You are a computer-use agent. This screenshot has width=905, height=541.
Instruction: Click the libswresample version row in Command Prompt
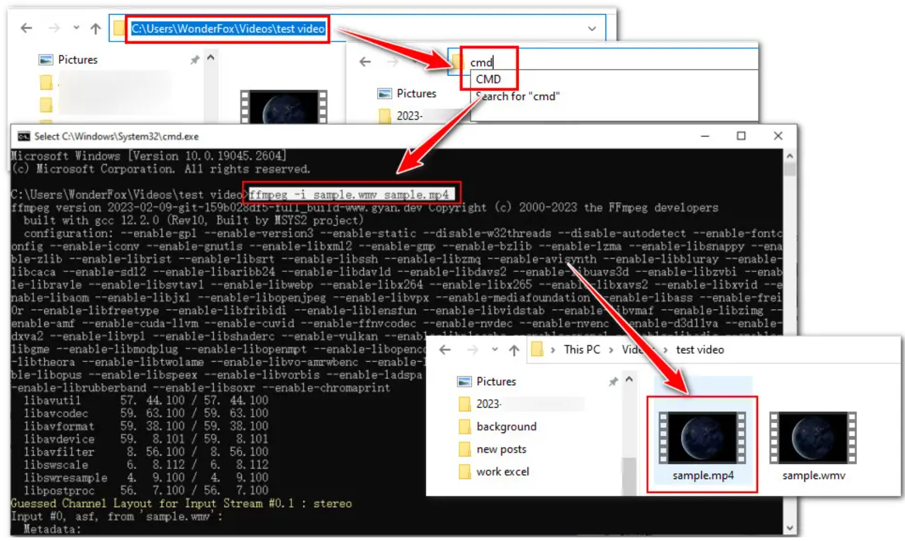(x=146, y=477)
